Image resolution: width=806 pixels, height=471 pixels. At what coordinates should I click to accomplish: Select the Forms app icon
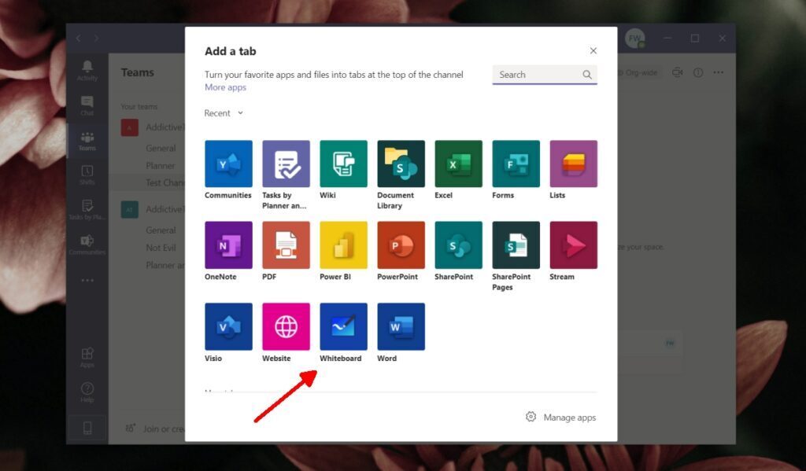click(515, 163)
